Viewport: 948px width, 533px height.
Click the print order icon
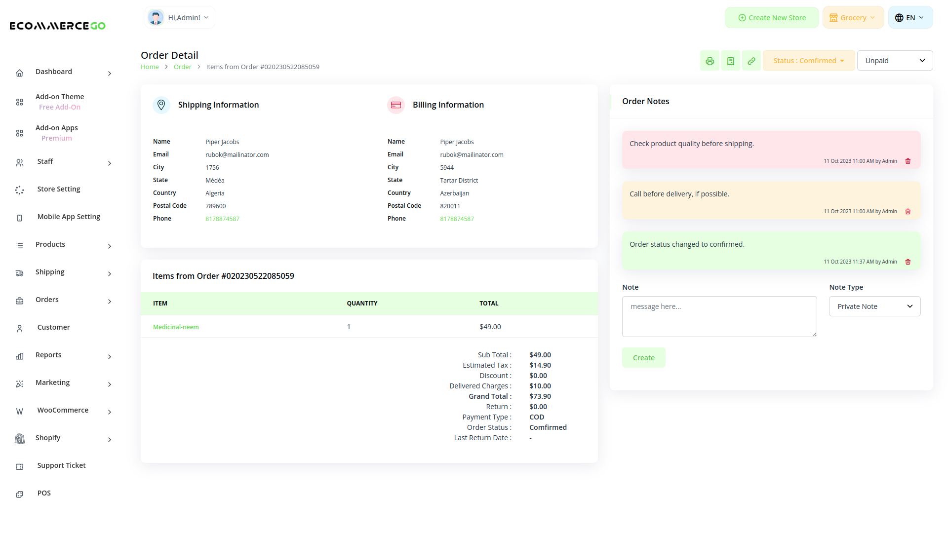coord(710,60)
